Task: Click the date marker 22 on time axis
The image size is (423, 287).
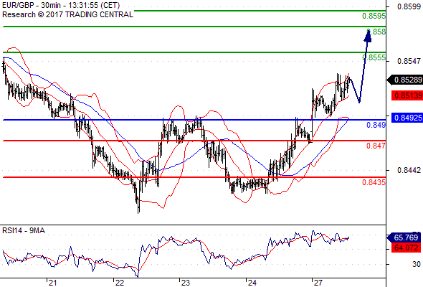Action: point(120,283)
